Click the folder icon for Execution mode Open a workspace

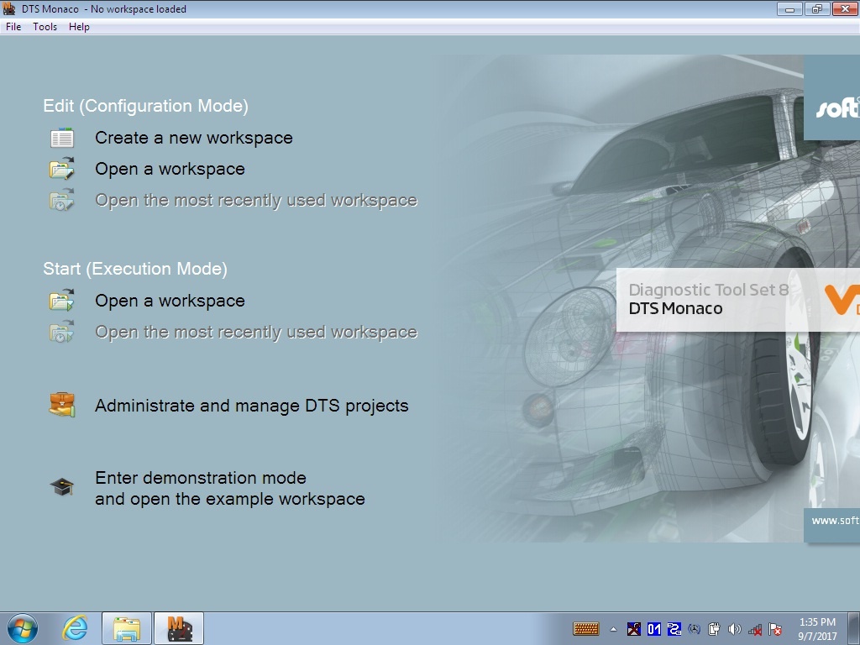(62, 301)
